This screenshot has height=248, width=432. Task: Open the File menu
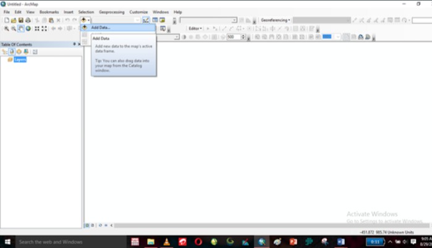click(x=7, y=12)
